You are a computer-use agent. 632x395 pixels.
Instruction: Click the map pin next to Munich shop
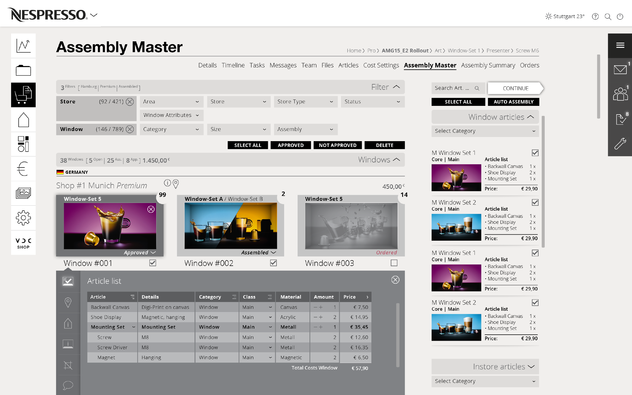[x=176, y=184]
